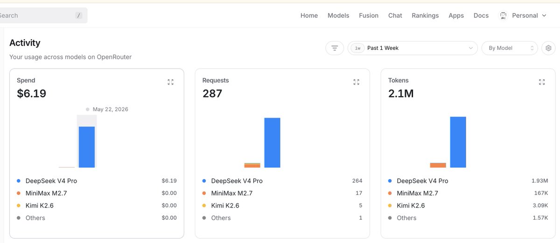The width and height of the screenshot is (560, 243).
Task: Open the activity filter options
Action: [x=335, y=48]
